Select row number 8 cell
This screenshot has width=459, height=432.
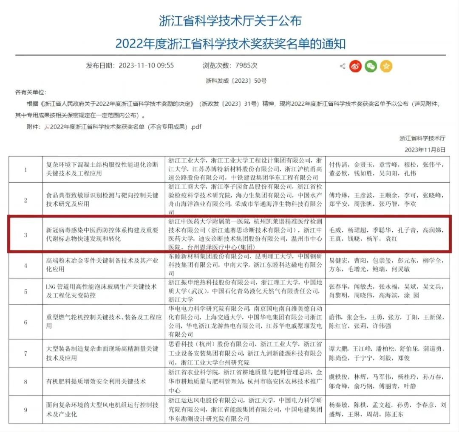tap(26, 382)
